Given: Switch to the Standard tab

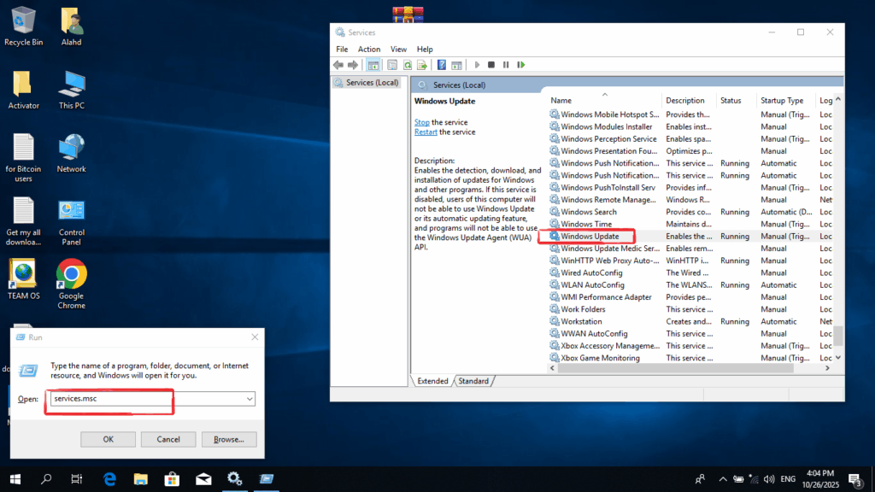Looking at the screenshot, I should coord(473,381).
